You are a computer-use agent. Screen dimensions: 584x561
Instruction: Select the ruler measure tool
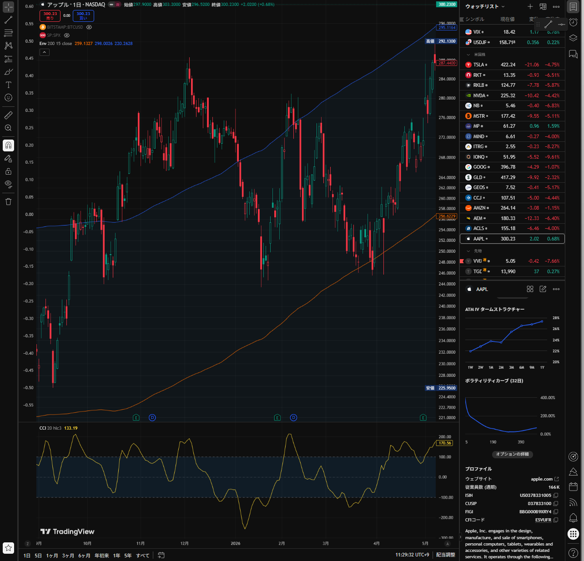point(8,115)
